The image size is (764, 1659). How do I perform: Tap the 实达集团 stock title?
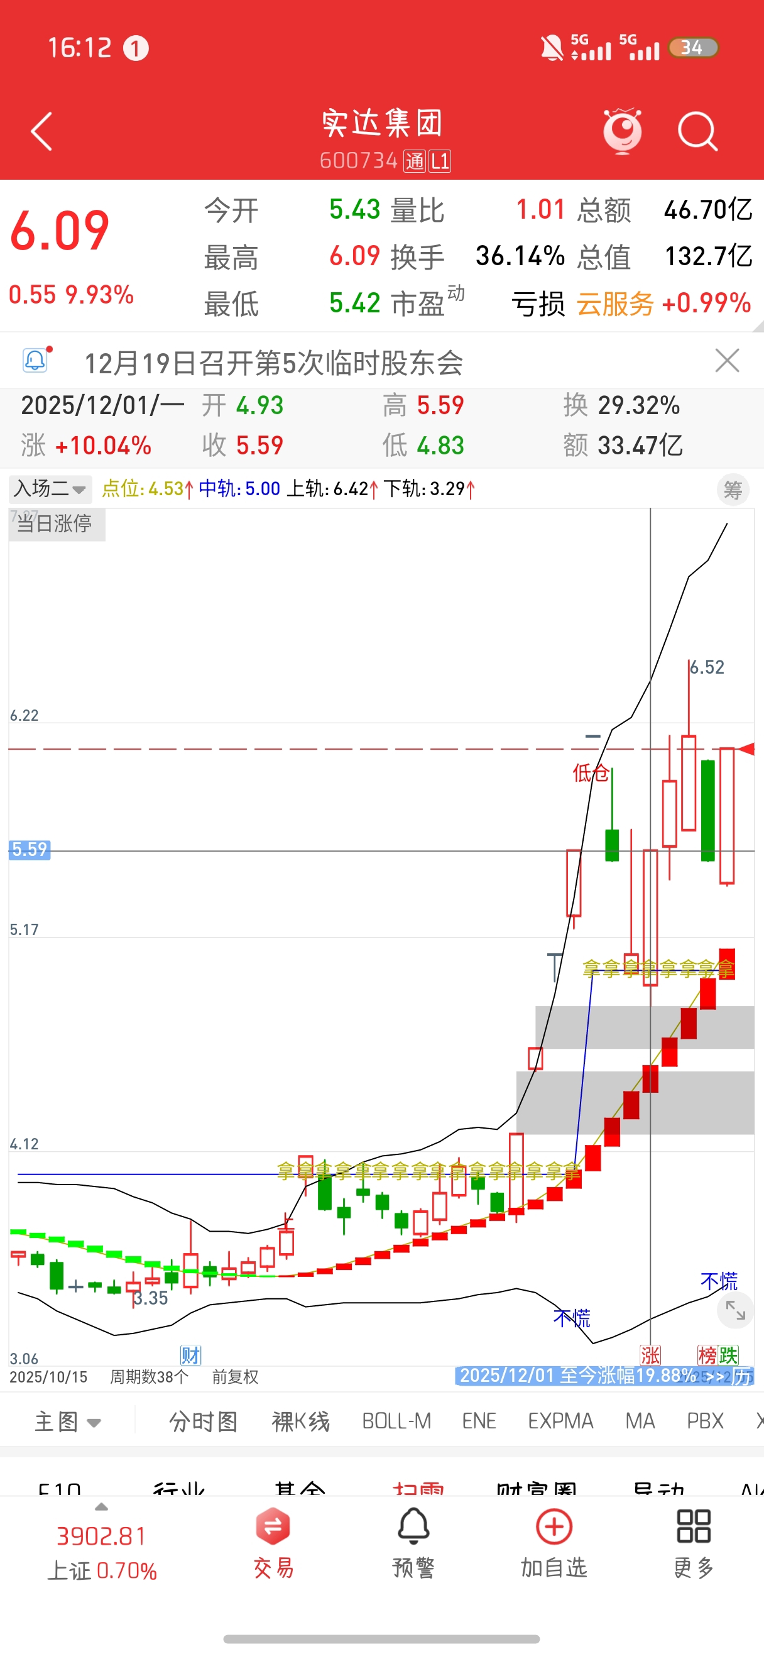[x=381, y=123]
